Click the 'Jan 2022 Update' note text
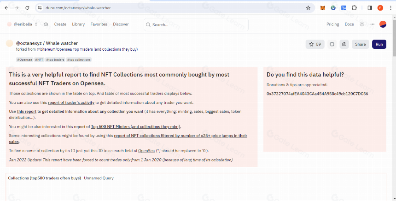 [x=121, y=160]
